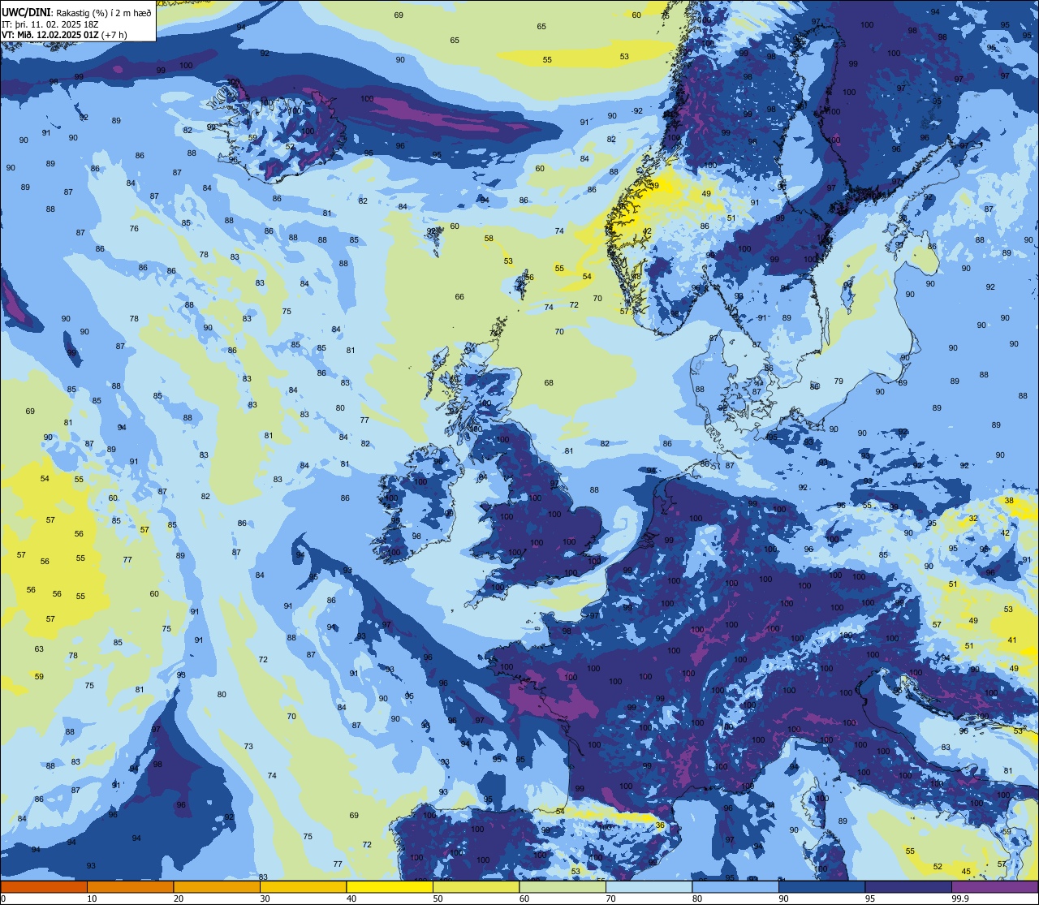
Task: Click the 'IT: þri. 11. 02. 2025 18Z' line
Action: coord(51,24)
